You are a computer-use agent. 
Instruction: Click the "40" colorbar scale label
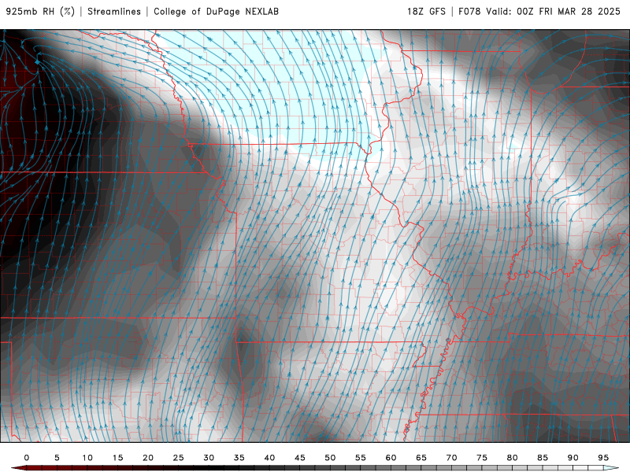(269, 458)
